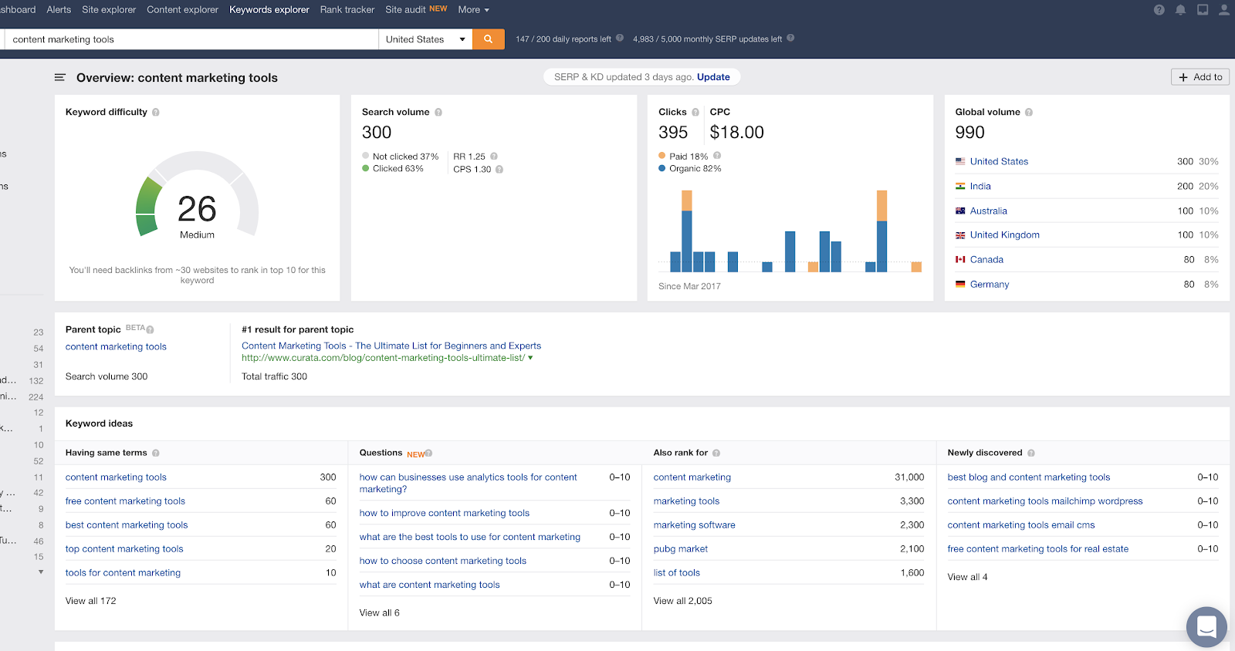This screenshot has height=651, width=1235.
Task: Open the help question mark icon in header
Action: (x=1159, y=10)
